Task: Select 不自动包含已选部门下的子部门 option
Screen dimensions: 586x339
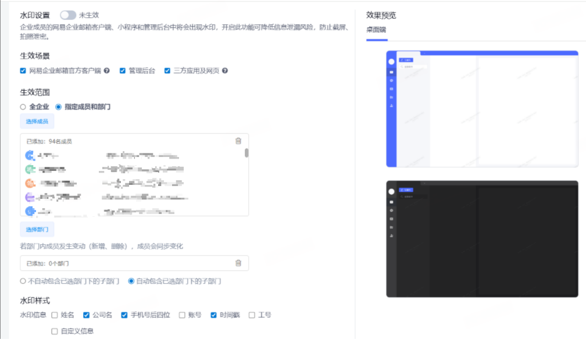Action: [23, 281]
